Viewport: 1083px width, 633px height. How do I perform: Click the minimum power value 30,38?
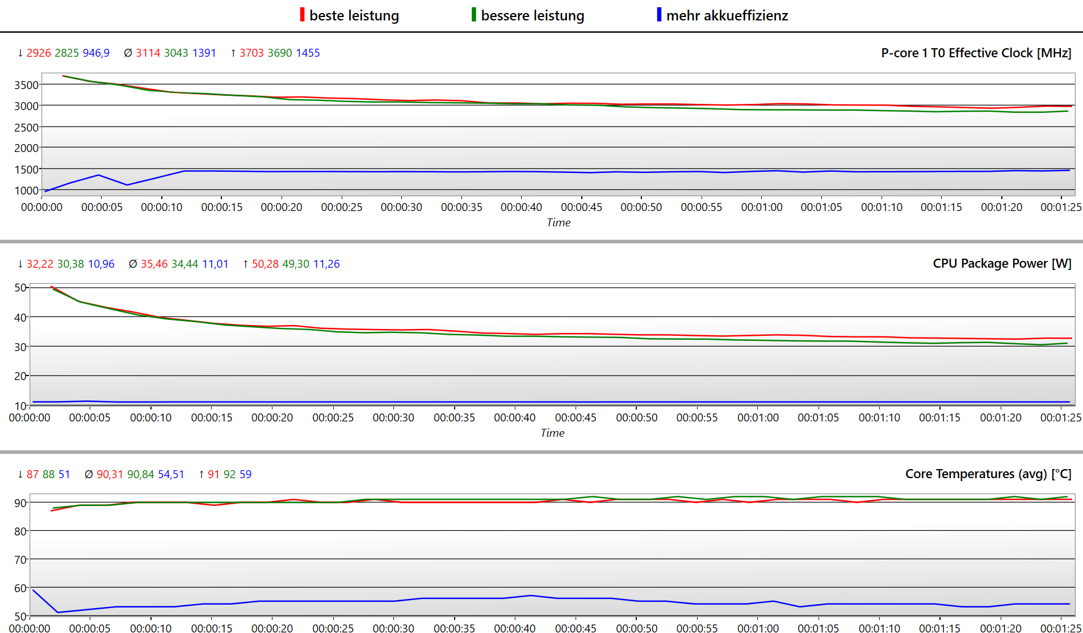[x=70, y=264]
